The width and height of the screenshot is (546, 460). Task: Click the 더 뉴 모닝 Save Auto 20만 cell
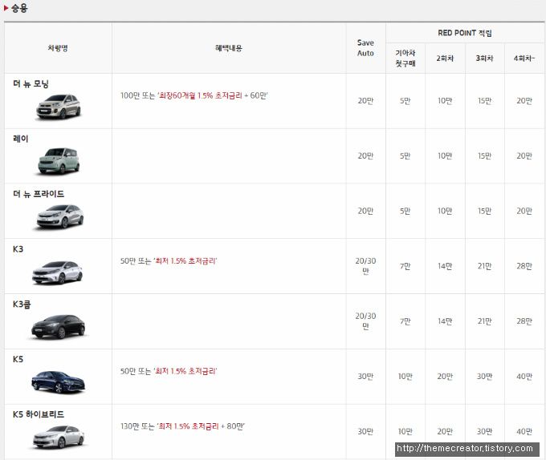tap(365, 101)
